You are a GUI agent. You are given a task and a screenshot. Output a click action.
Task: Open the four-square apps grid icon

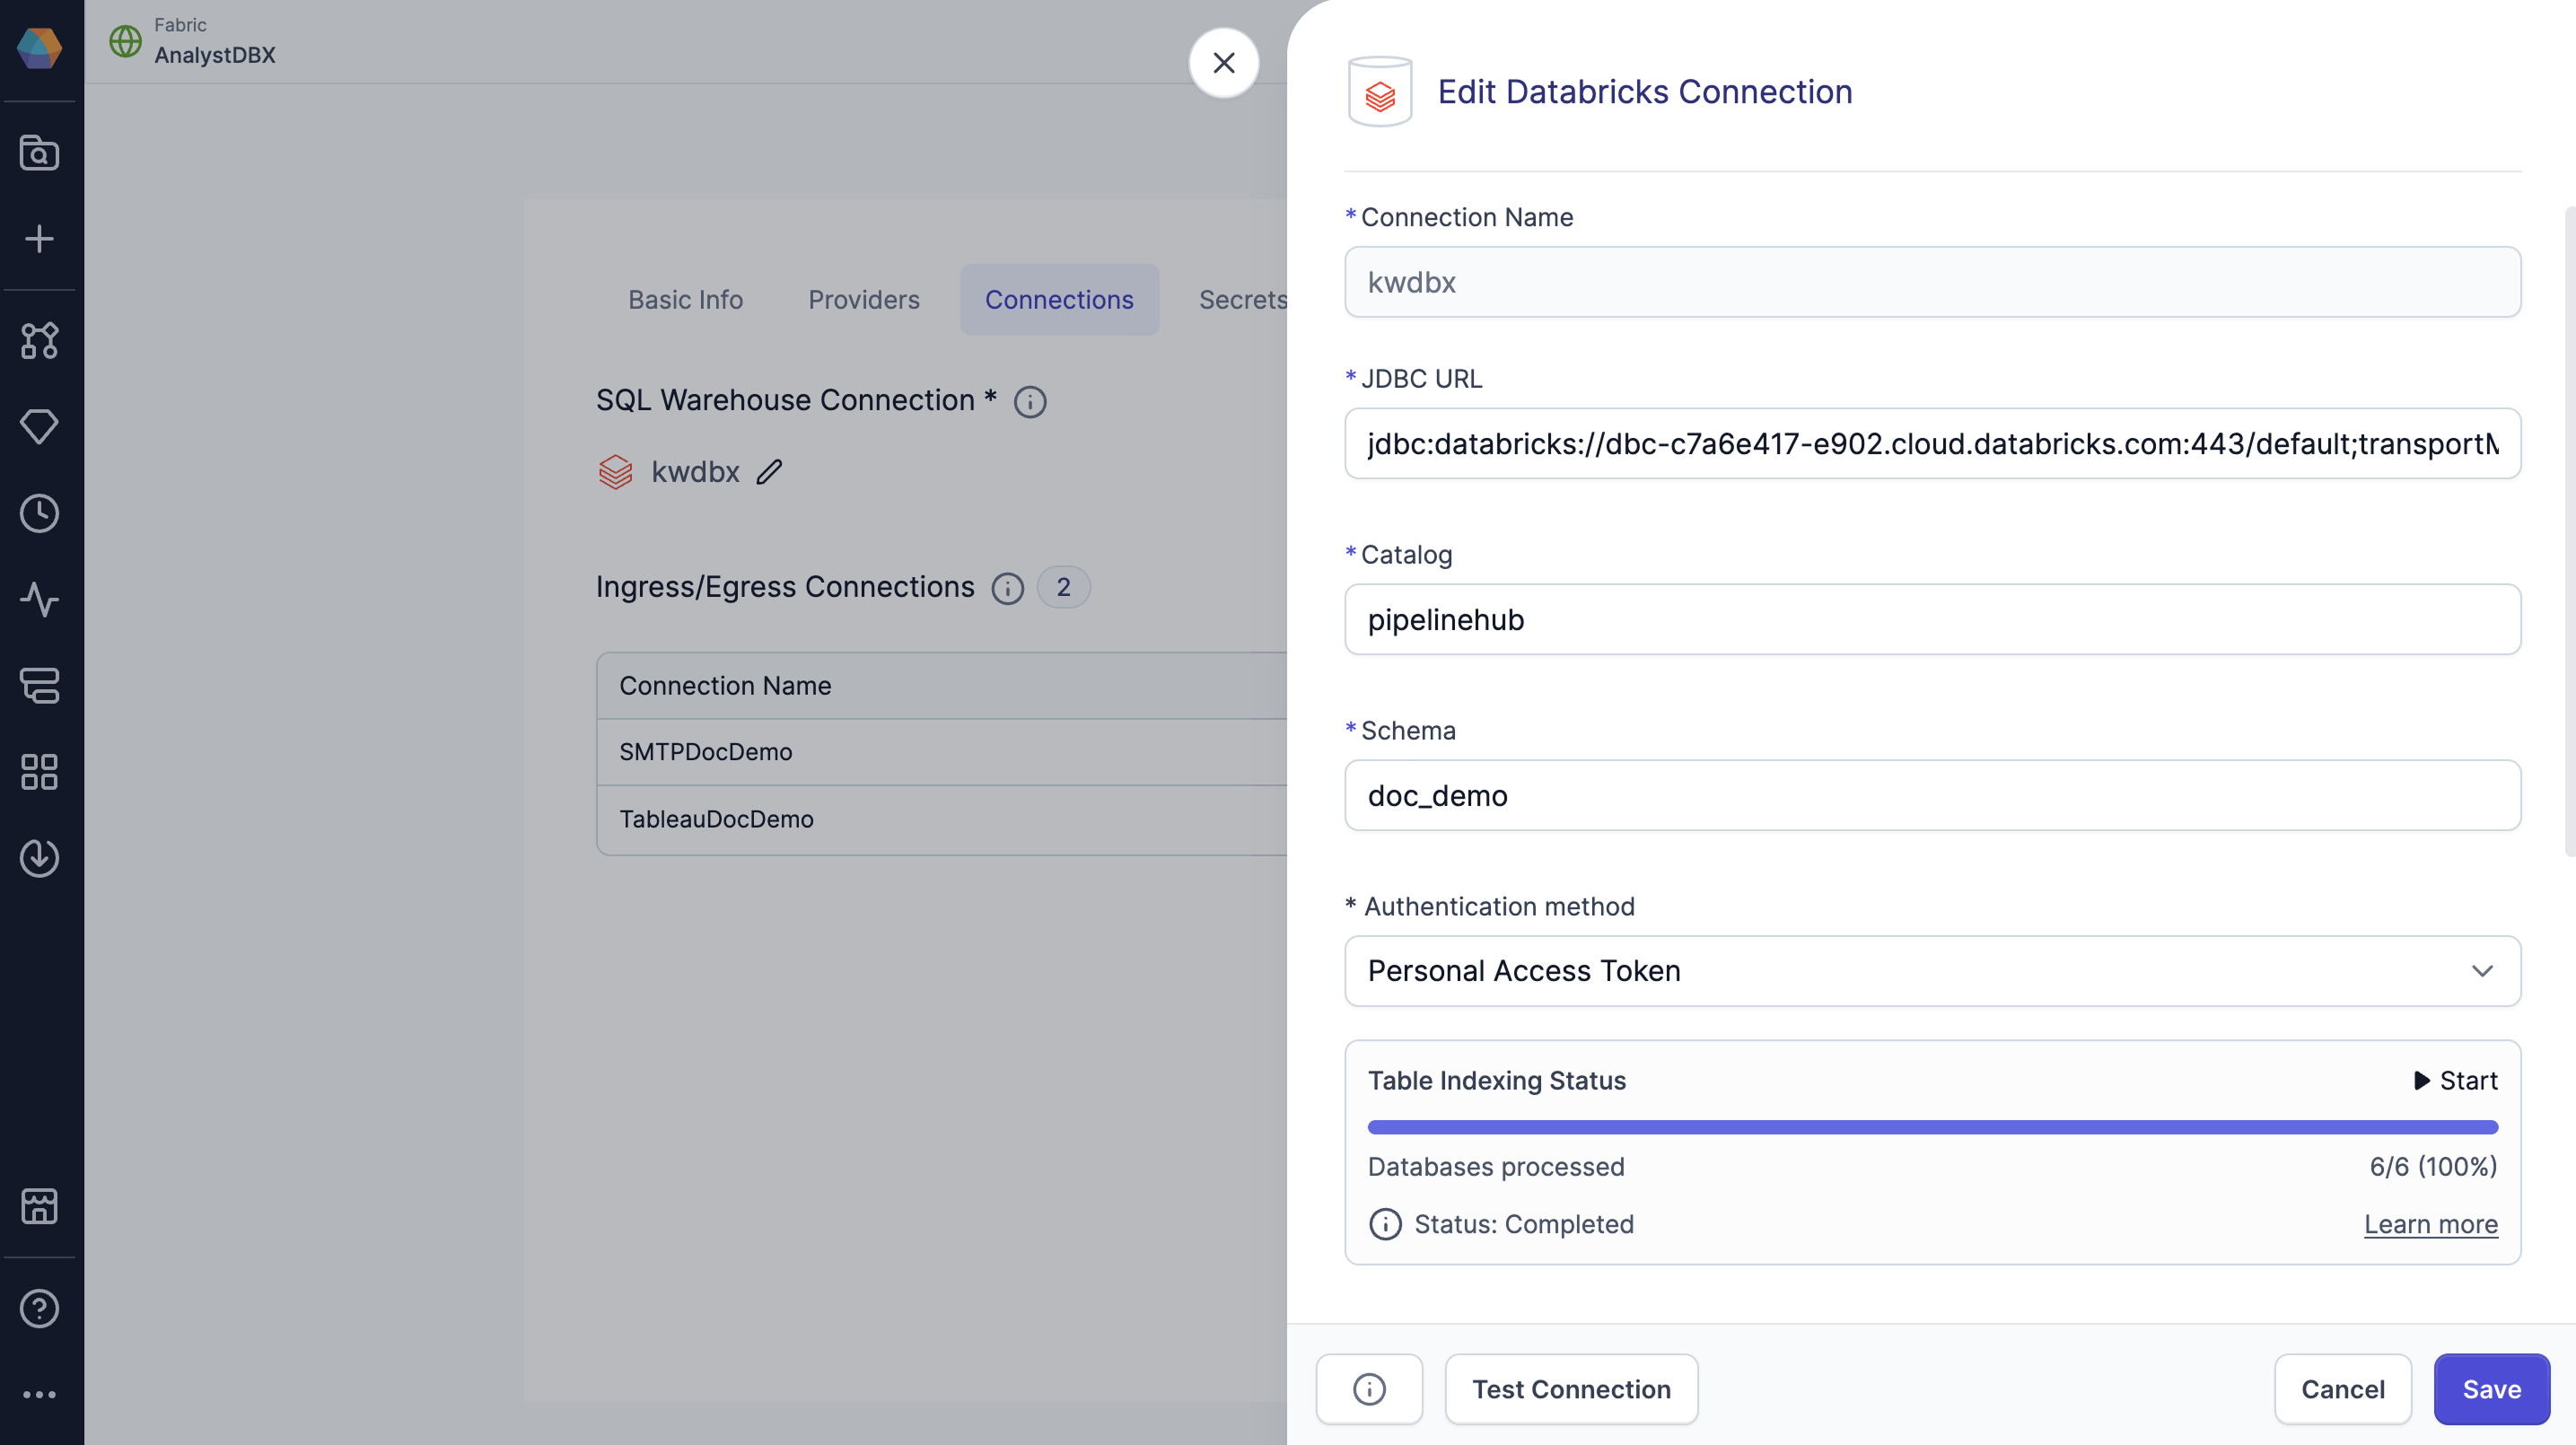click(x=40, y=771)
